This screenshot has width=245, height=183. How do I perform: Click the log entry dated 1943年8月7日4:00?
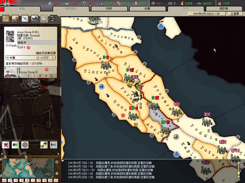tap(110, 163)
